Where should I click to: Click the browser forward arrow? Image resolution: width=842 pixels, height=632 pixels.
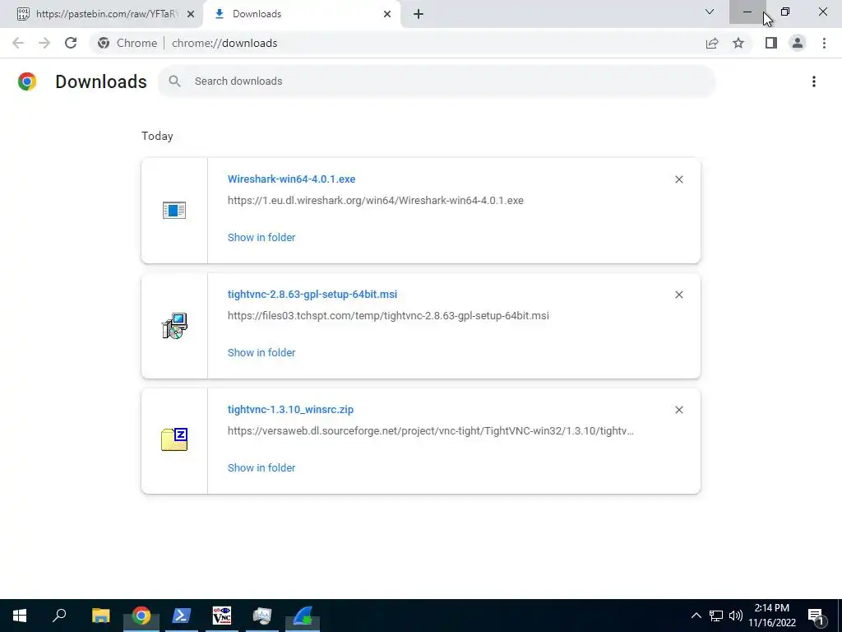44,43
